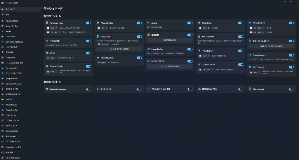Click the Alt Space shortcut on PowerToys Run

point(101,63)
